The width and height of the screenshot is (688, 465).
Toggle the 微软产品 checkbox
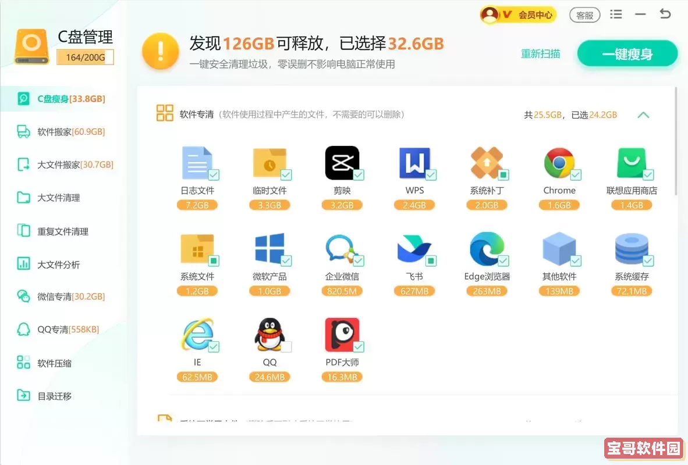(x=286, y=261)
